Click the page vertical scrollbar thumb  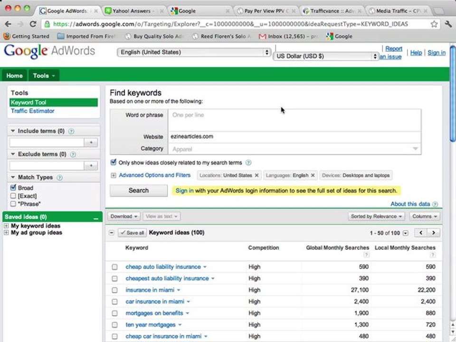click(453, 93)
